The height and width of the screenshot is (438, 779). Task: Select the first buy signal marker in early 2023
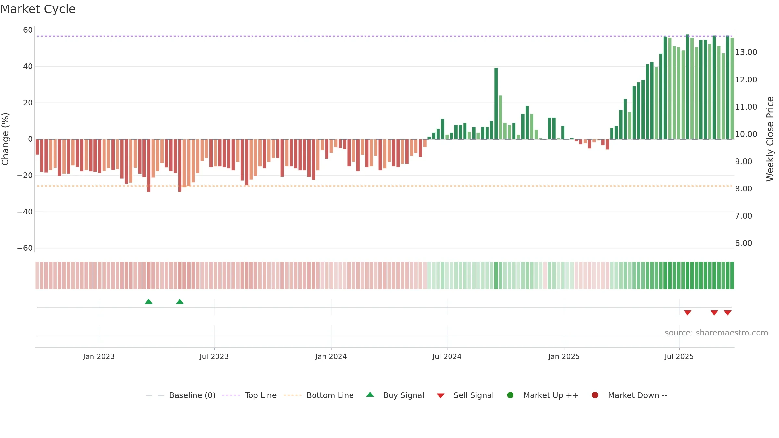149,302
